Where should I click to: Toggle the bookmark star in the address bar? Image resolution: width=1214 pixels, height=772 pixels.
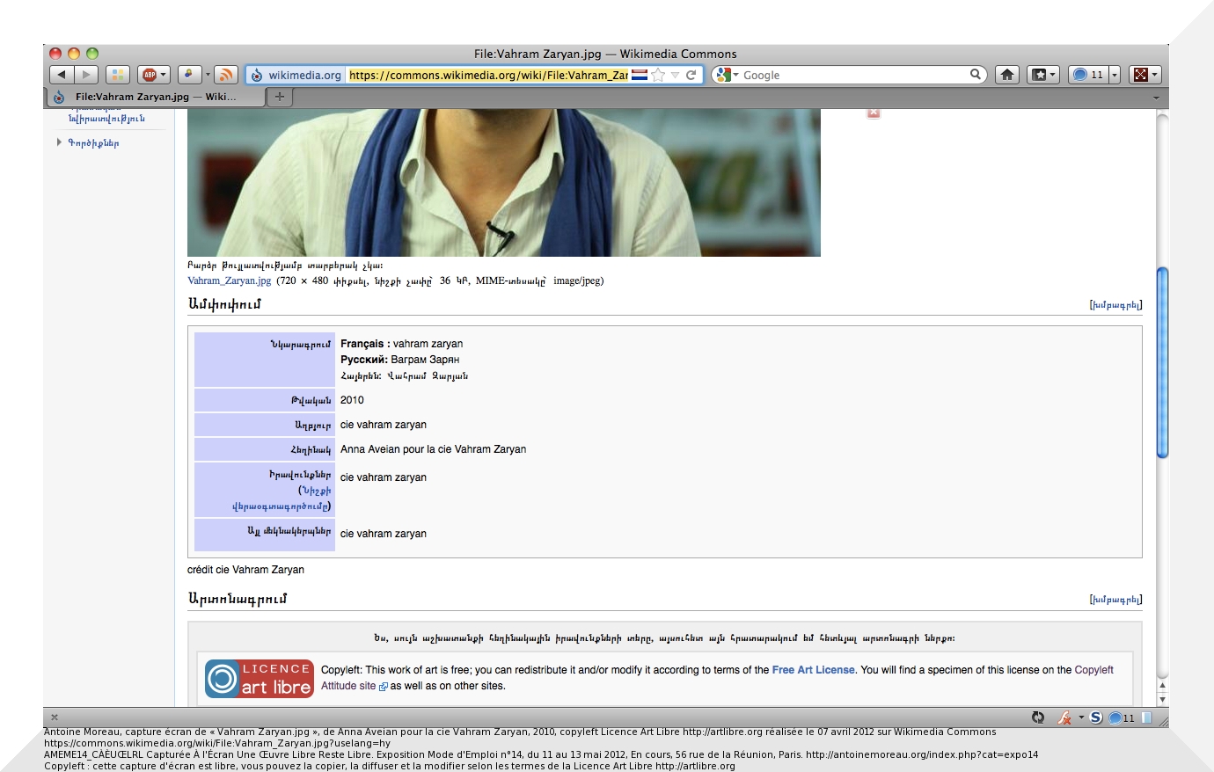point(658,75)
